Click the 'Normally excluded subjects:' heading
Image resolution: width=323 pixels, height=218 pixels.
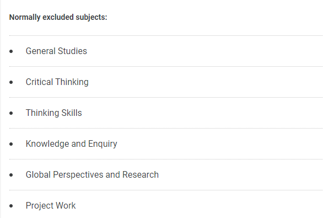point(58,17)
